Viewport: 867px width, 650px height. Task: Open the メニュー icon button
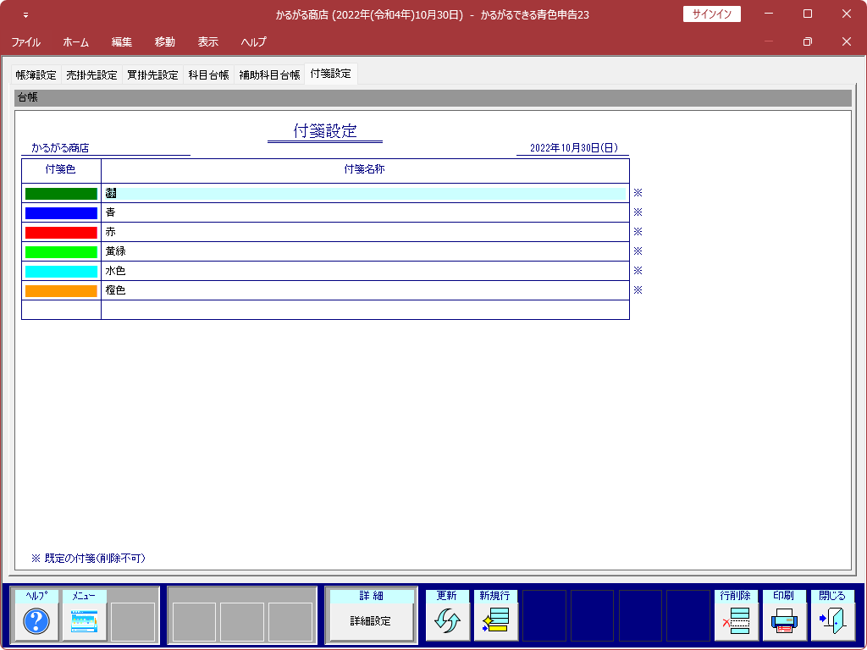click(84, 620)
